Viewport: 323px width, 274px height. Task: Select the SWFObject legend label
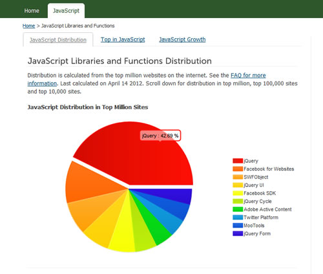[x=256, y=177]
